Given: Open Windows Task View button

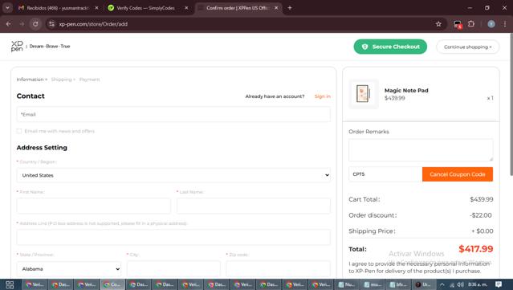Looking at the screenshot, I should pos(10,284).
